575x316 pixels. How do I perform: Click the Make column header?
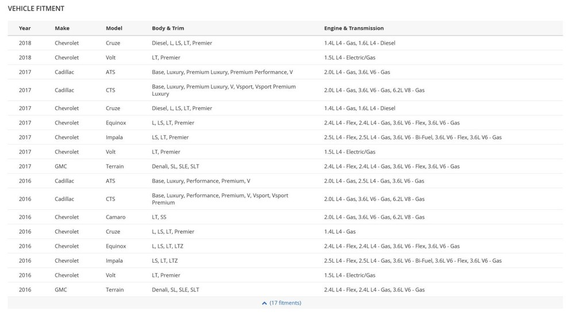point(62,28)
